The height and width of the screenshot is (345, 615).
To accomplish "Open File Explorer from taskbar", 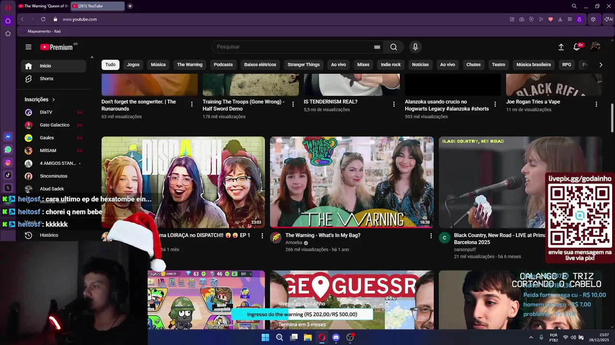I will [307, 337].
